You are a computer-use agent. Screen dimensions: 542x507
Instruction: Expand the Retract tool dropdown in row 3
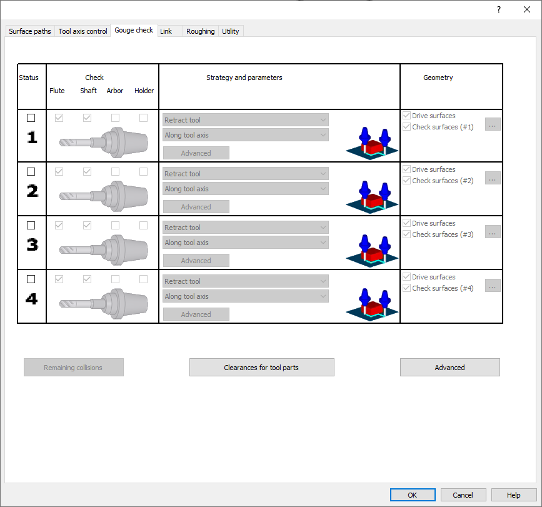pos(246,228)
